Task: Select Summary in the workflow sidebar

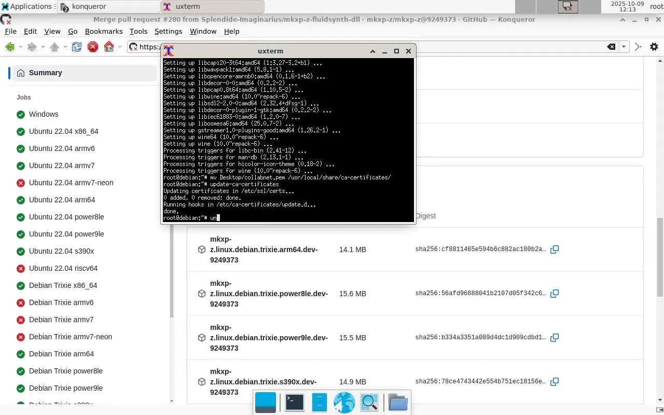Action: click(x=85, y=73)
